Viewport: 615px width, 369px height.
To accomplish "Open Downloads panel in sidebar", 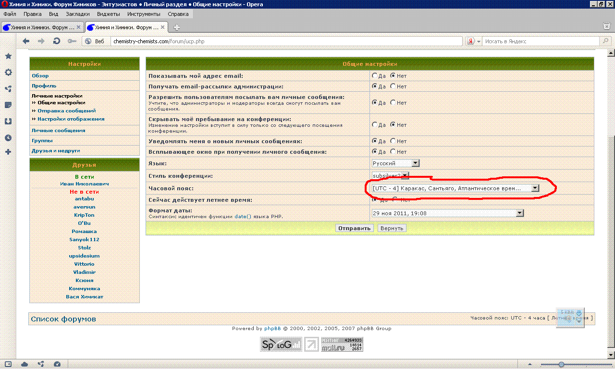I will pos(8,122).
